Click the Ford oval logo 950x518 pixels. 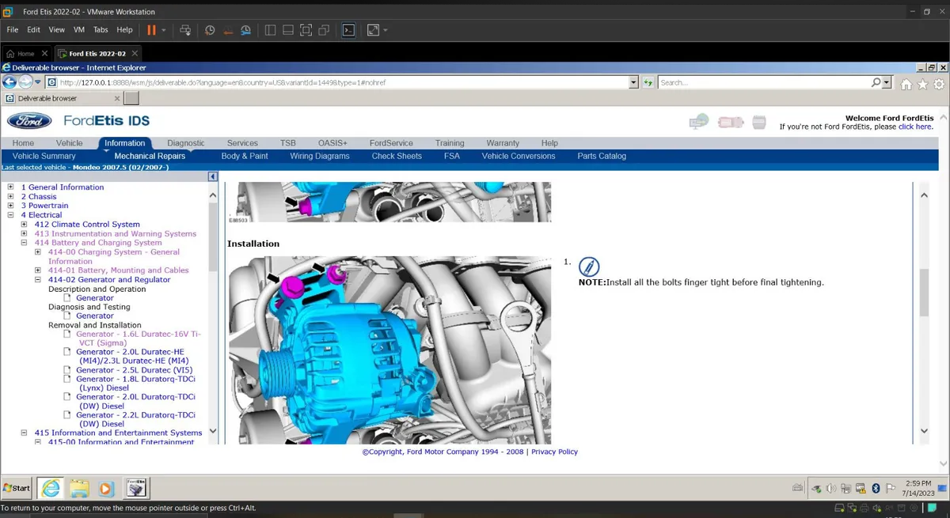pyautogui.click(x=29, y=121)
